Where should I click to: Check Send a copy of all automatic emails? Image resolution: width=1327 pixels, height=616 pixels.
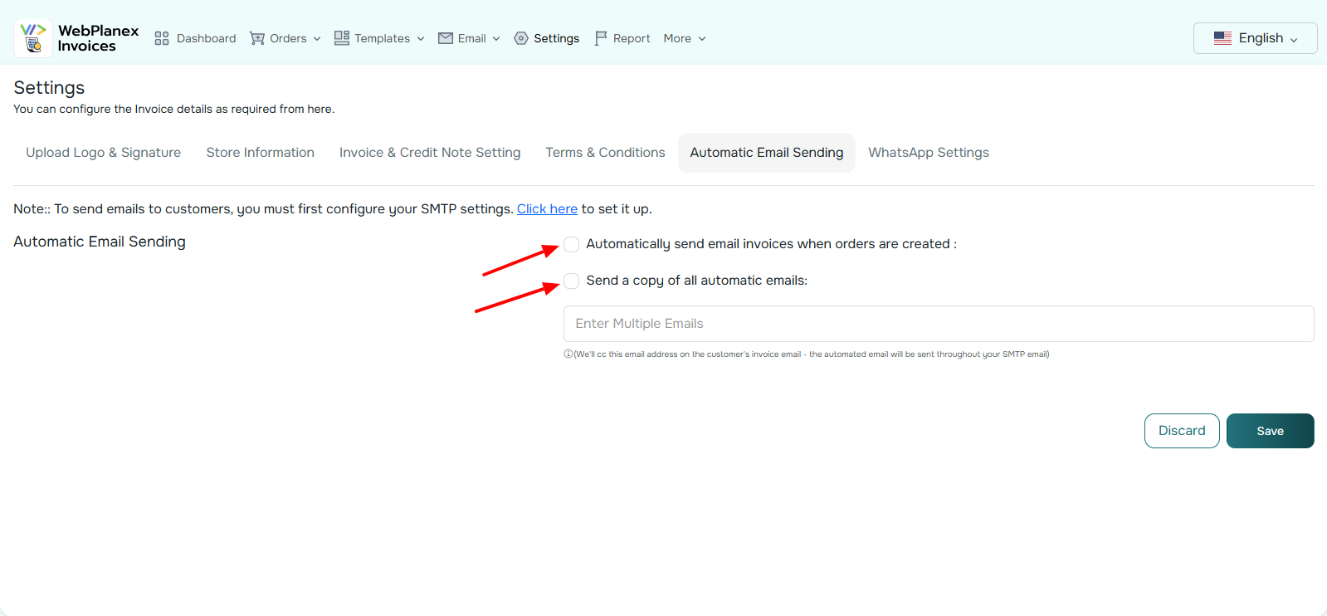click(572, 281)
